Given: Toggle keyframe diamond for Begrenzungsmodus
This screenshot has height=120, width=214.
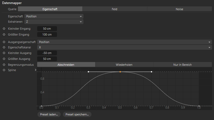Looking at the screenshot, I should (4, 65).
